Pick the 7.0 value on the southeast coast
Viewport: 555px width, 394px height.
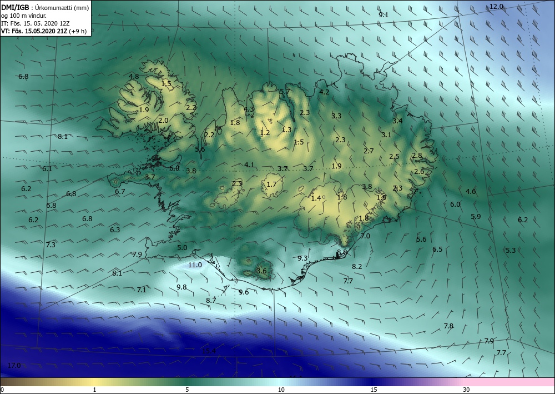click(365, 236)
